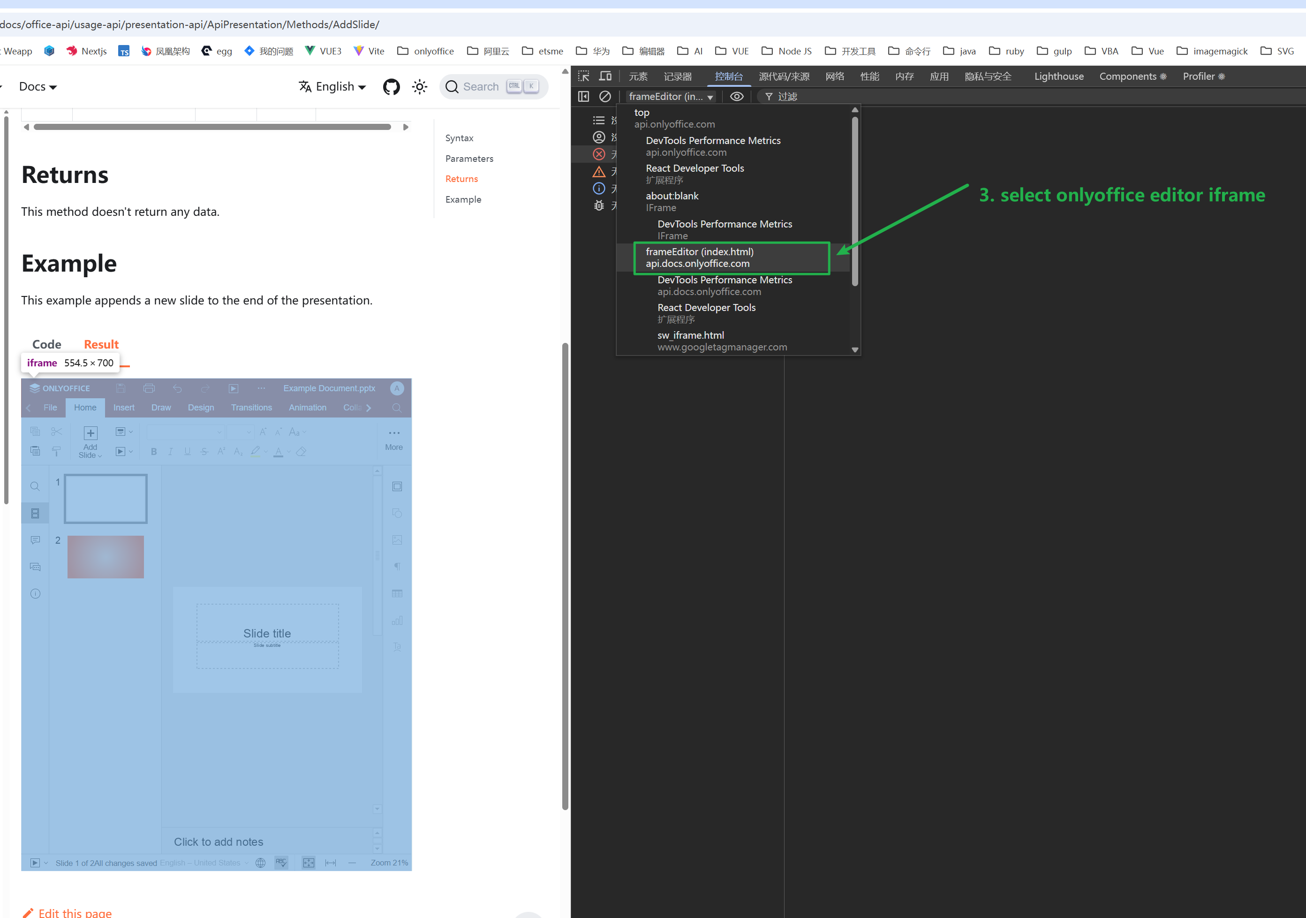1306x918 pixels.
Task: Jump to Returns section link
Action: pos(461,179)
